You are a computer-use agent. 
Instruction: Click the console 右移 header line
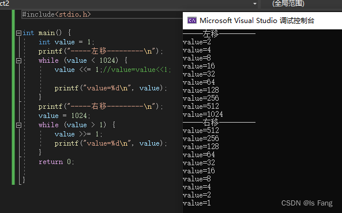(x=219, y=123)
